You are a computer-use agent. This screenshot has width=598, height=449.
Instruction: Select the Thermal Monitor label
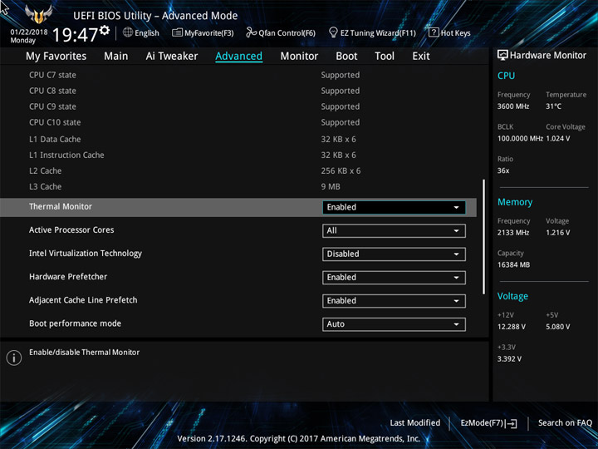[x=61, y=206]
